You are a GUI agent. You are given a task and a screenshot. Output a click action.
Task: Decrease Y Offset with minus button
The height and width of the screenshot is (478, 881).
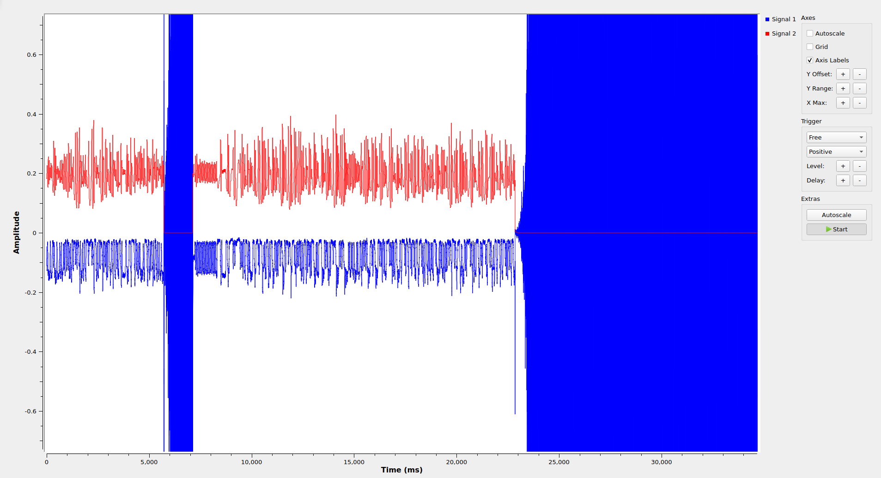pyautogui.click(x=860, y=74)
